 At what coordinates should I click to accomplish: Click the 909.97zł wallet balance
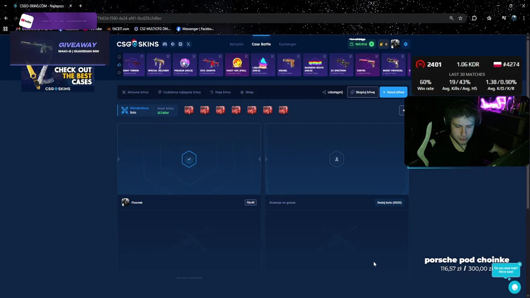[361, 44]
